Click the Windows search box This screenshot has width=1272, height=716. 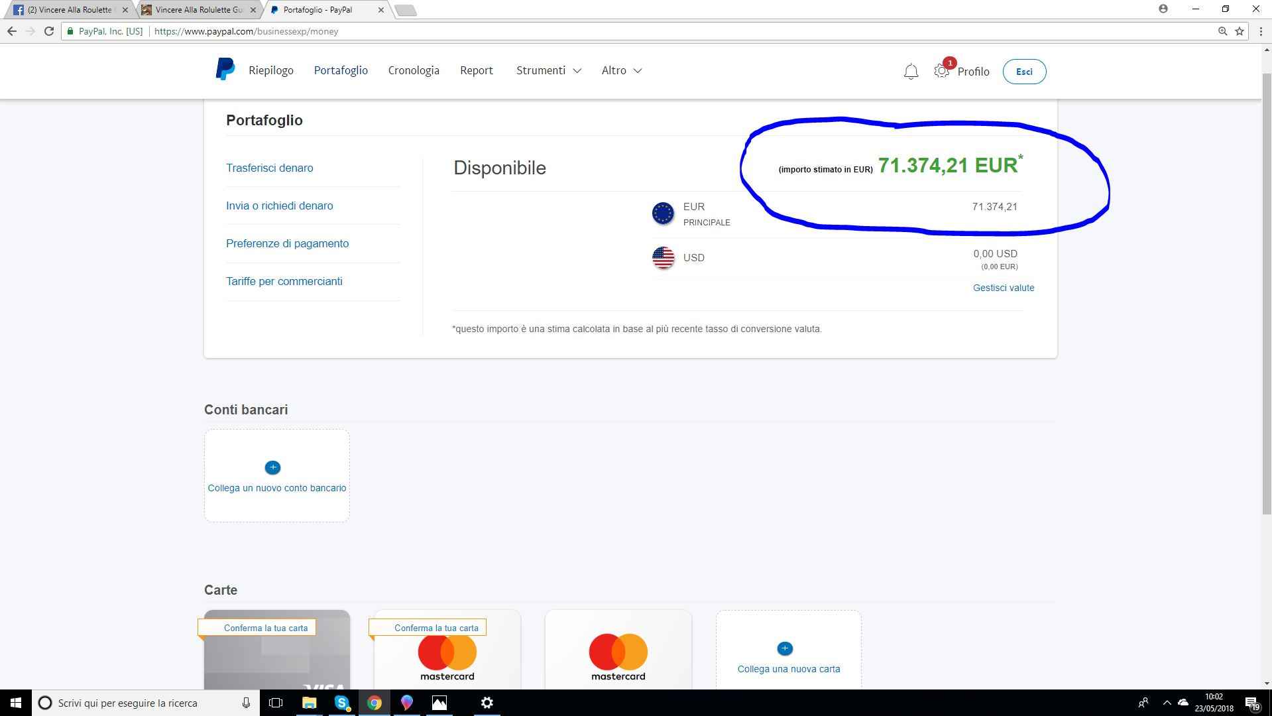[x=143, y=703]
